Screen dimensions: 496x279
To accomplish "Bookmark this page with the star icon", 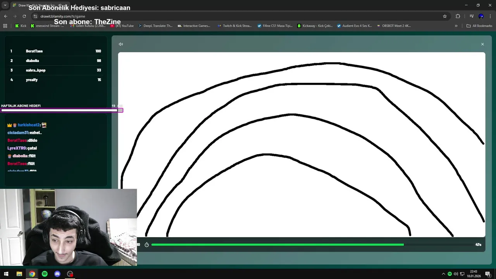I will 445,16.
